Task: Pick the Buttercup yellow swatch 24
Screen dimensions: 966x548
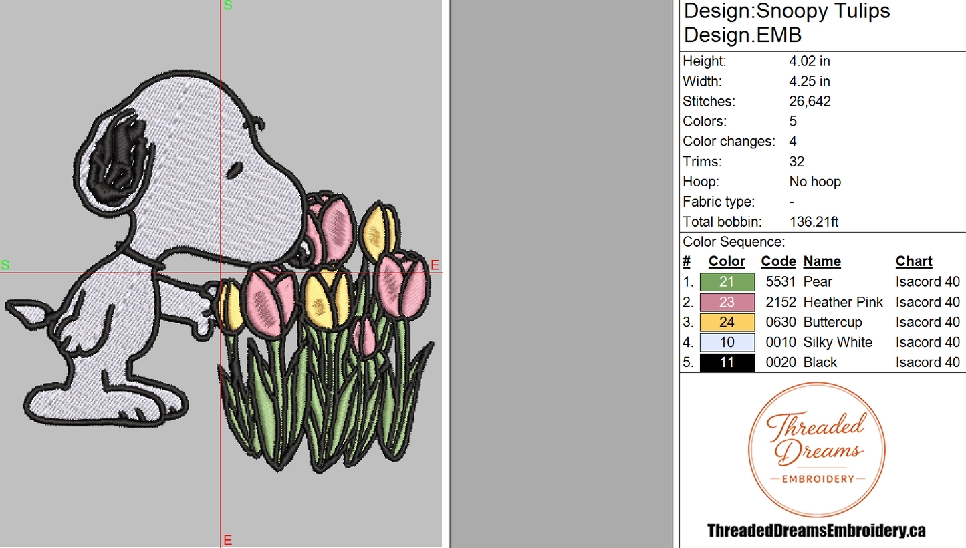Action: pos(727,322)
